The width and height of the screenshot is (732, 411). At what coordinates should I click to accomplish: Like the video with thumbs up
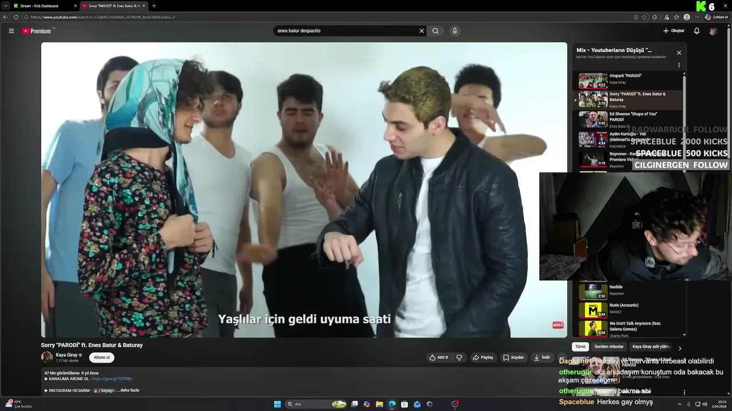[x=439, y=357]
